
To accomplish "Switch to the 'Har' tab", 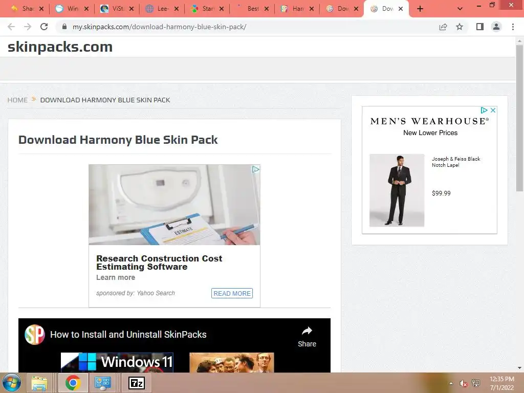I will (x=293, y=9).
